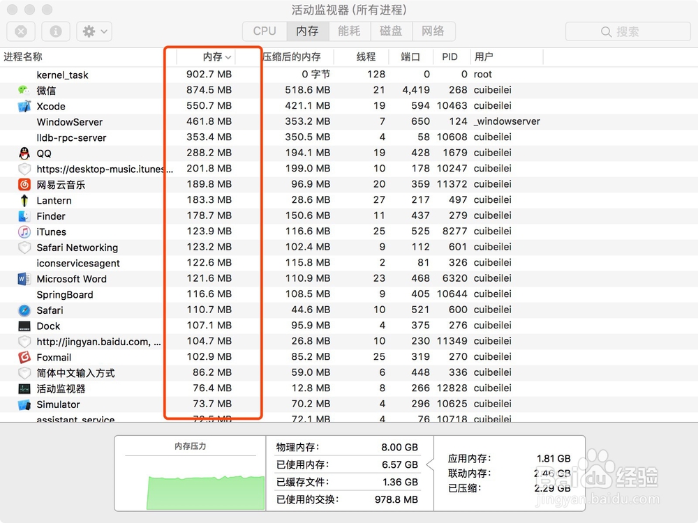Select the Xcode app icon

[24, 106]
